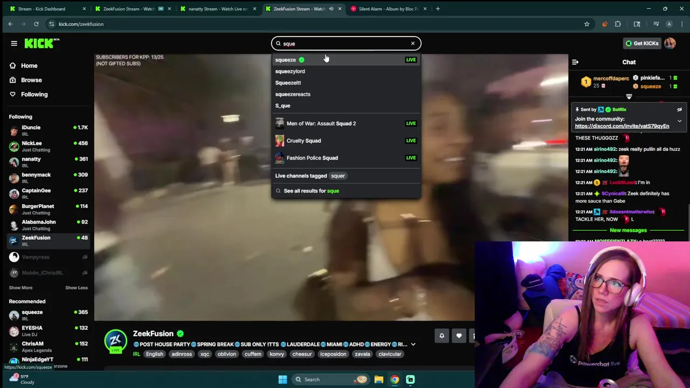The width and height of the screenshot is (690, 388).
Task: Open a new browser tab
Action: [x=438, y=9]
